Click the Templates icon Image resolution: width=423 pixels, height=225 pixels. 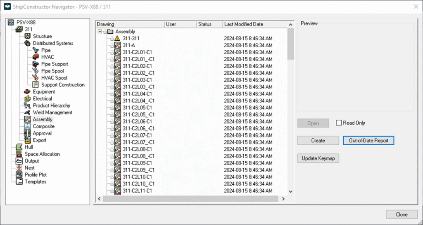click(x=19, y=182)
